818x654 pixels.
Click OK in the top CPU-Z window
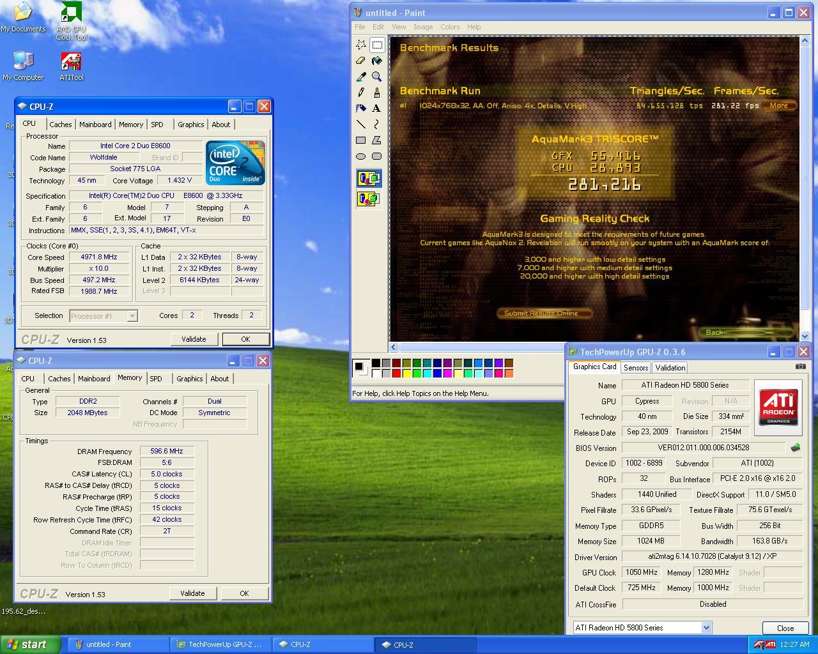[x=245, y=339]
